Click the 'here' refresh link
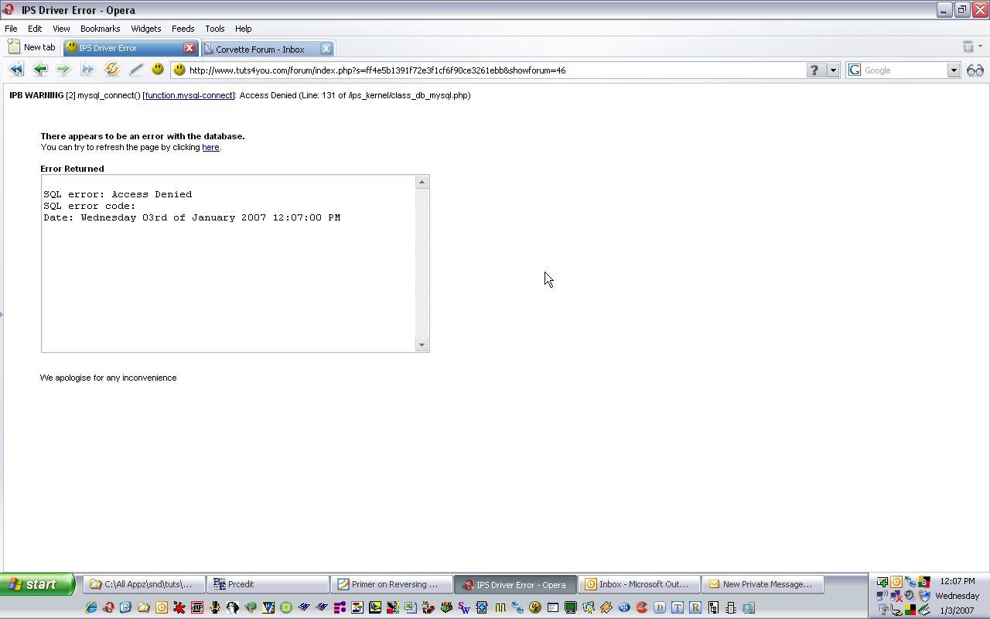 (210, 147)
